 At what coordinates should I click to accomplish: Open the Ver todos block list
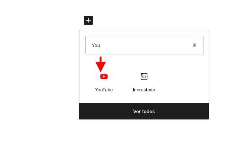pos(144,111)
